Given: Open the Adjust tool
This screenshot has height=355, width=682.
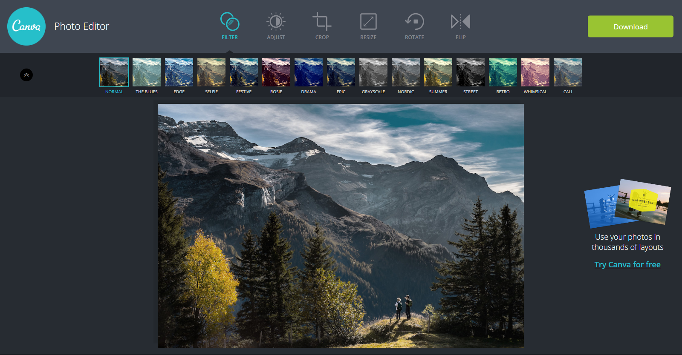Looking at the screenshot, I should (x=276, y=26).
